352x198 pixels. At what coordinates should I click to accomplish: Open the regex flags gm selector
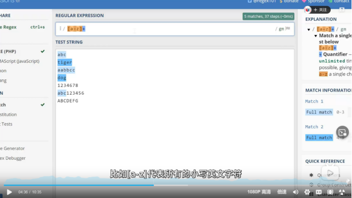pyautogui.click(x=281, y=29)
